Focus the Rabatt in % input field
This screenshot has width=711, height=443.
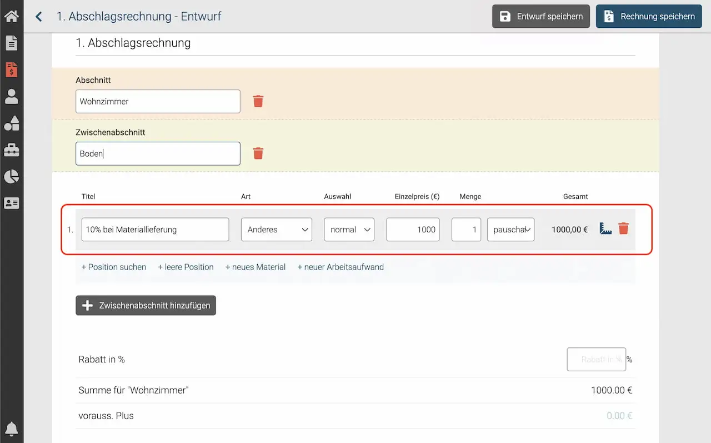597,360
